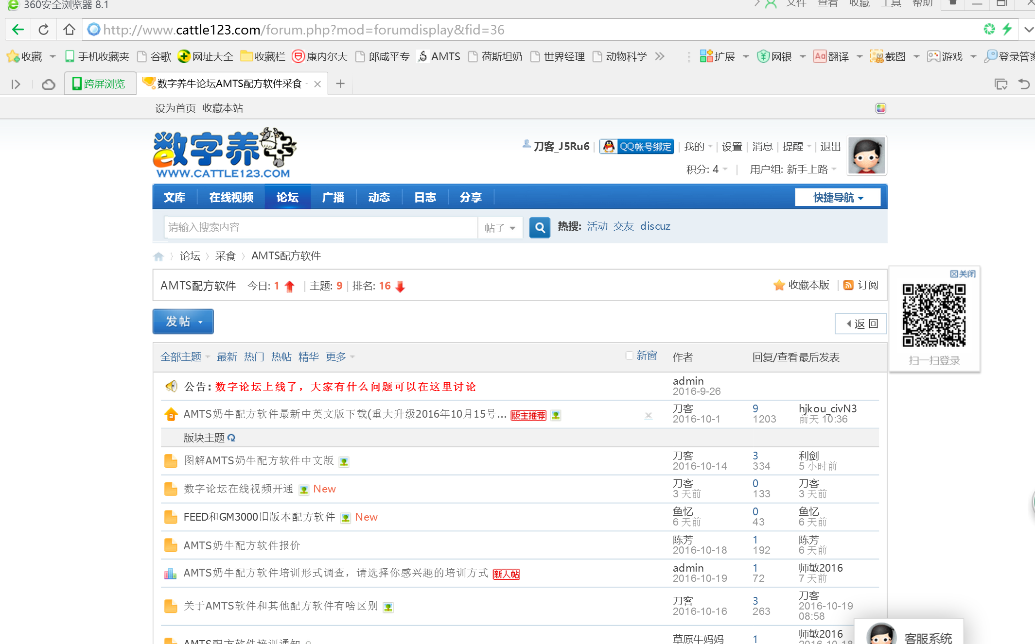This screenshot has height=644, width=1035.
Task: Click the 返回 back button
Action: [860, 323]
